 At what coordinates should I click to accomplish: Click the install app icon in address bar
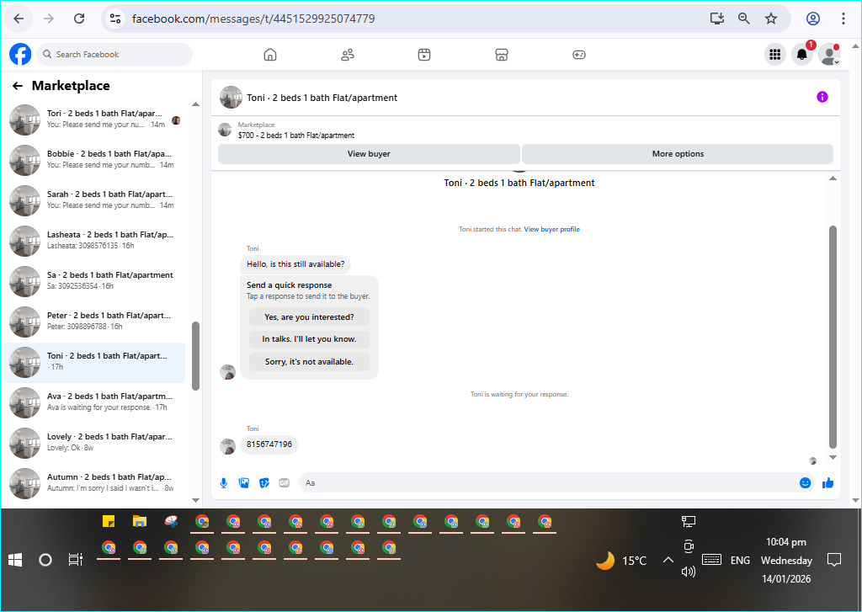pos(716,19)
